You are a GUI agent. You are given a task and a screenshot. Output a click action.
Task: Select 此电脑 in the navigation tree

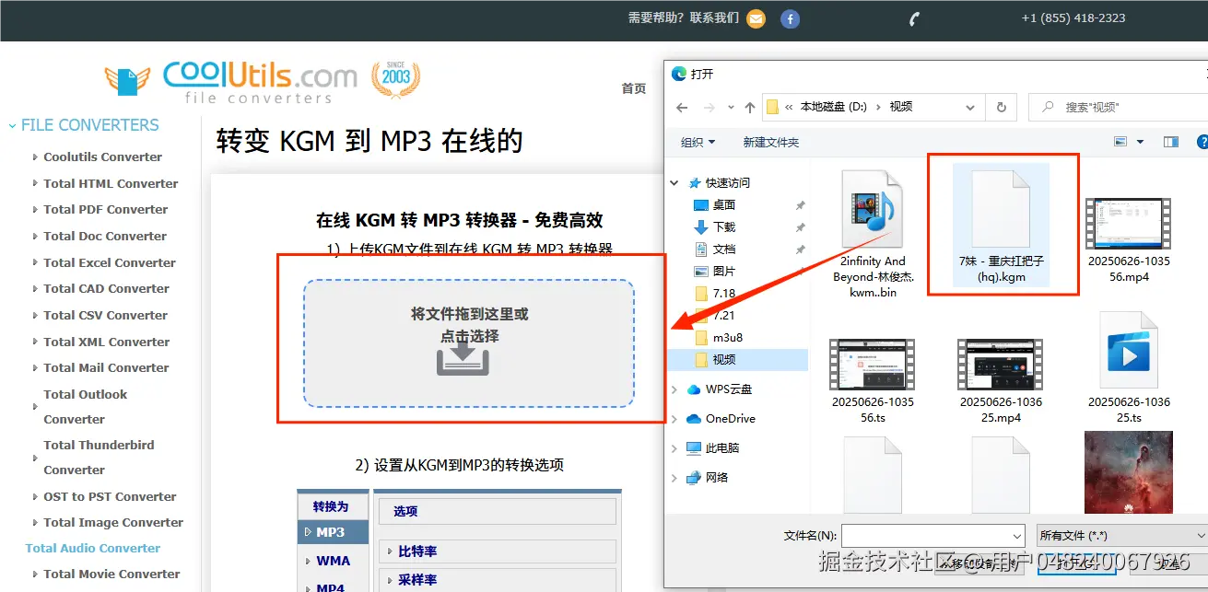coord(722,448)
